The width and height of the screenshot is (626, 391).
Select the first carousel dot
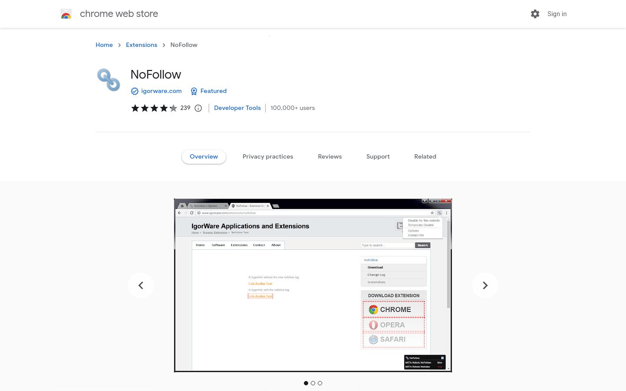(x=306, y=383)
